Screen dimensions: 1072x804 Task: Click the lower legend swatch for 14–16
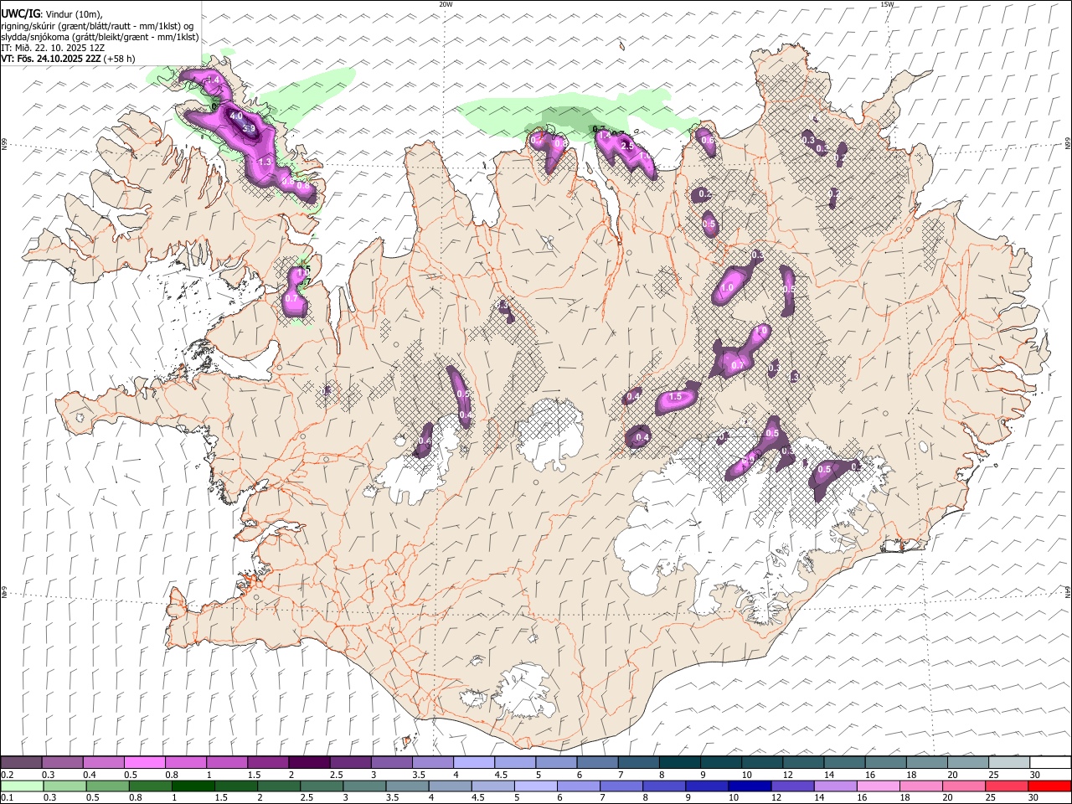click(x=836, y=786)
